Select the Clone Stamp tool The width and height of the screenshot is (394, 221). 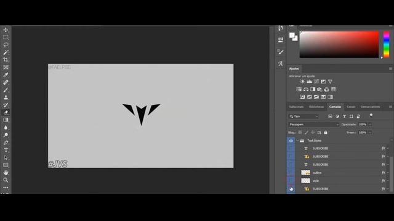pos(6,98)
